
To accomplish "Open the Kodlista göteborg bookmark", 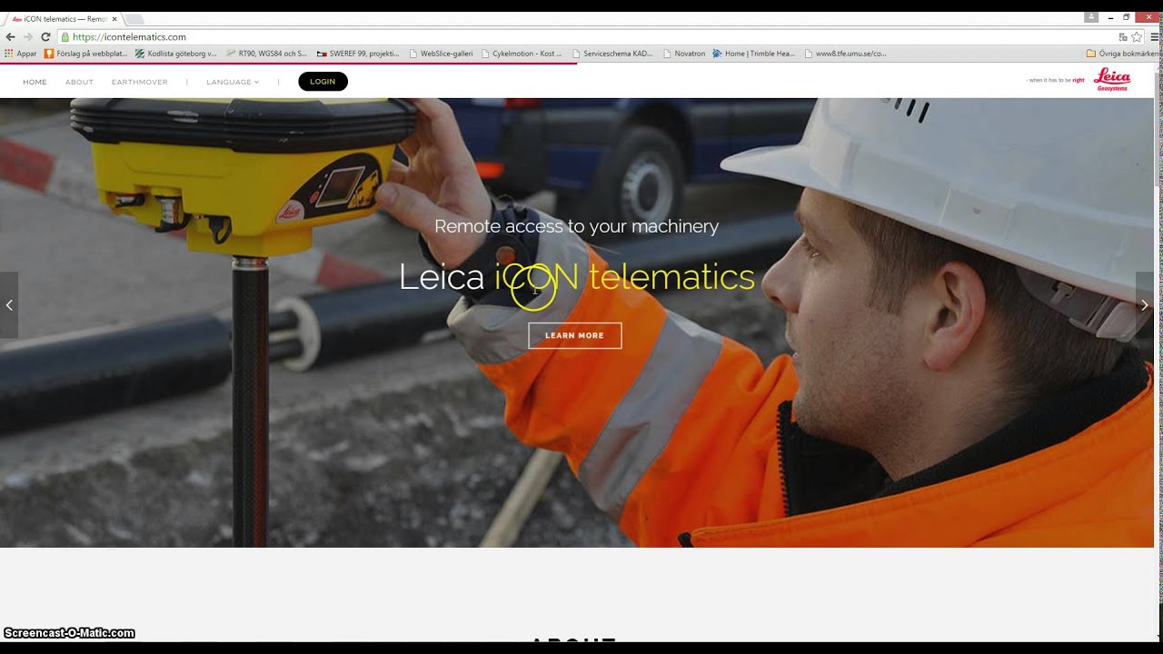I will (x=176, y=54).
